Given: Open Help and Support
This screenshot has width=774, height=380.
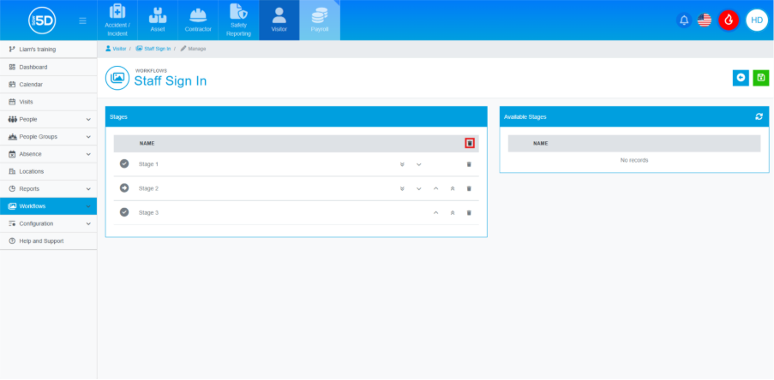Looking at the screenshot, I should click(41, 241).
